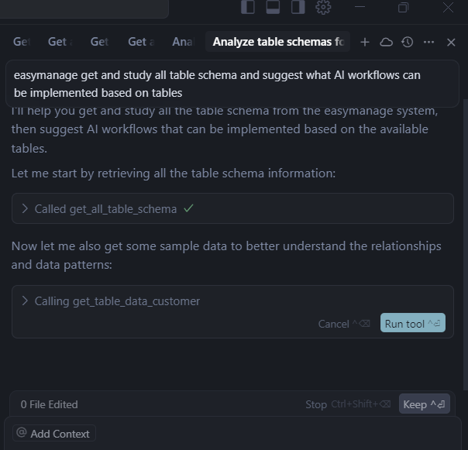Toggle the primary left sidebar layout icon
Viewport: 468px width, 450px height.
tap(248, 7)
